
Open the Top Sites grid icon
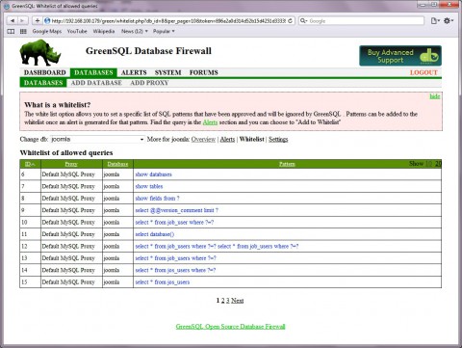(23, 31)
